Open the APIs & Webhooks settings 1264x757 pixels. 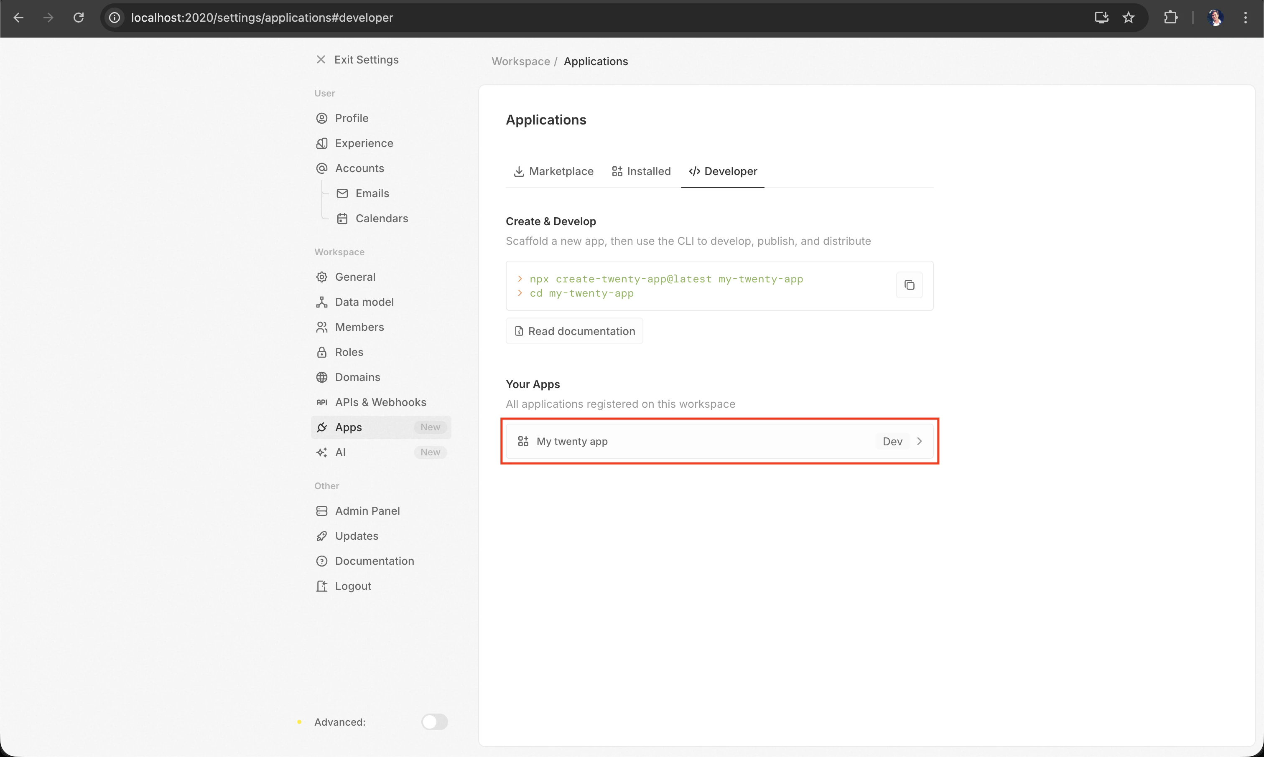click(x=380, y=402)
